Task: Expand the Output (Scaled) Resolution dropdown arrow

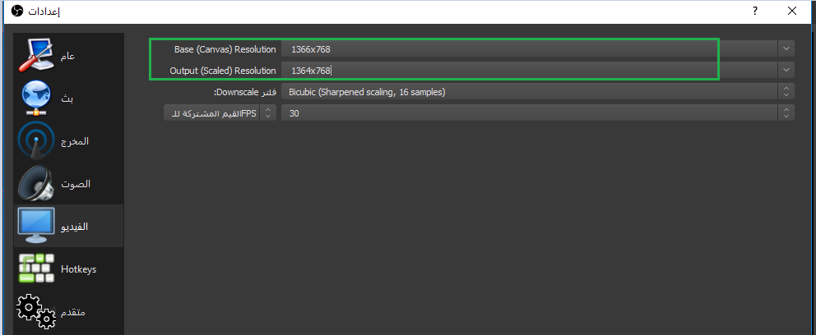Action: (x=786, y=71)
